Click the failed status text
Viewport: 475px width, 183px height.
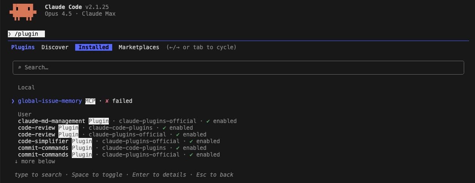pos(122,101)
